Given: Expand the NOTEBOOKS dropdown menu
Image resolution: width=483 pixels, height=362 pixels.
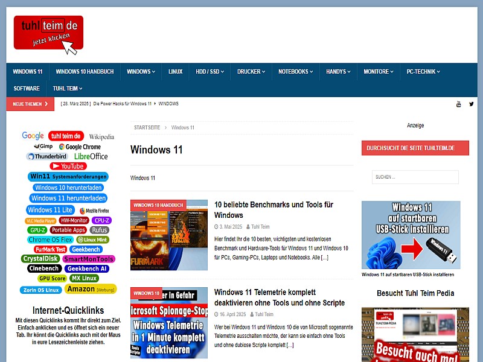Looking at the screenshot, I should coord(296,71).
